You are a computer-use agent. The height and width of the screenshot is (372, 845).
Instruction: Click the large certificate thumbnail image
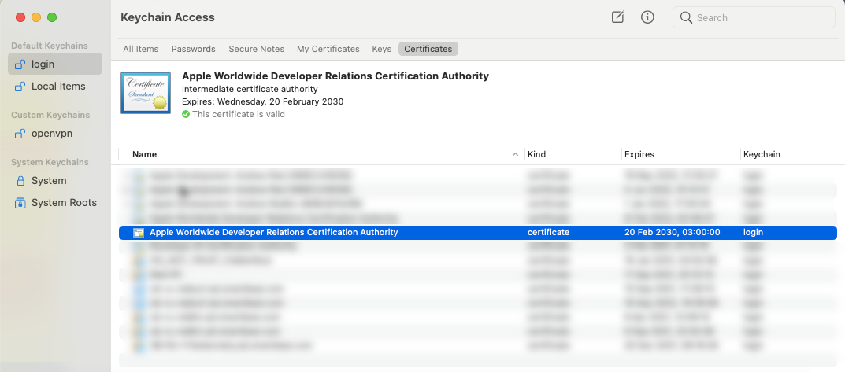145,93
